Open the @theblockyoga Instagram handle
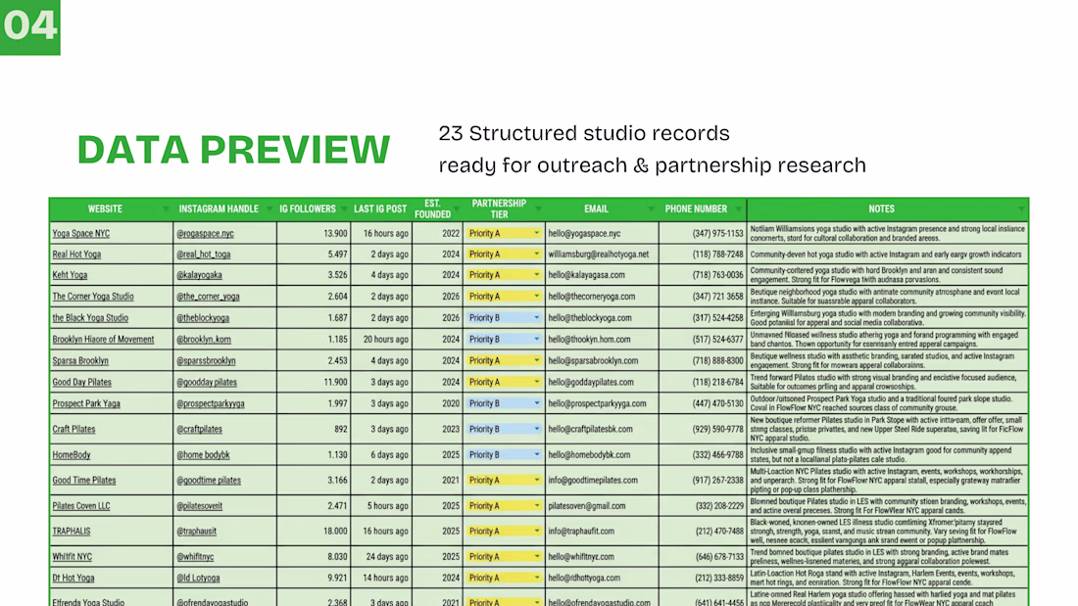The image size is (1078, 606). click(203, 317)
